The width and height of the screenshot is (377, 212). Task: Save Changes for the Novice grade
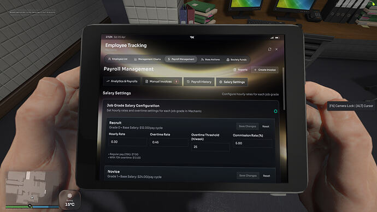pyautogui.click(x=248, y=175)
